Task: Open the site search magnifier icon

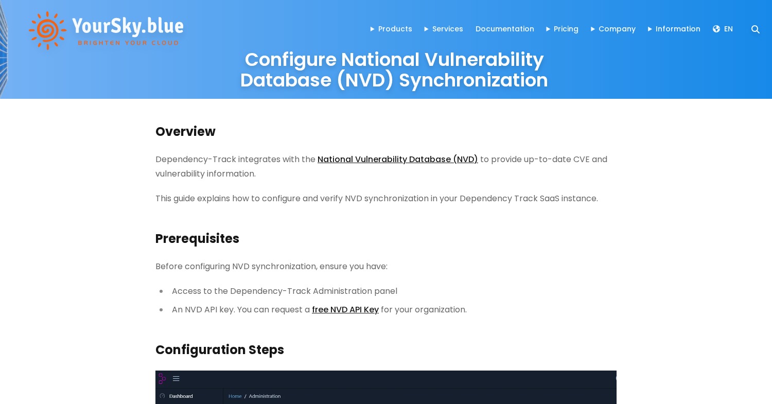Action: click(755, 29)
